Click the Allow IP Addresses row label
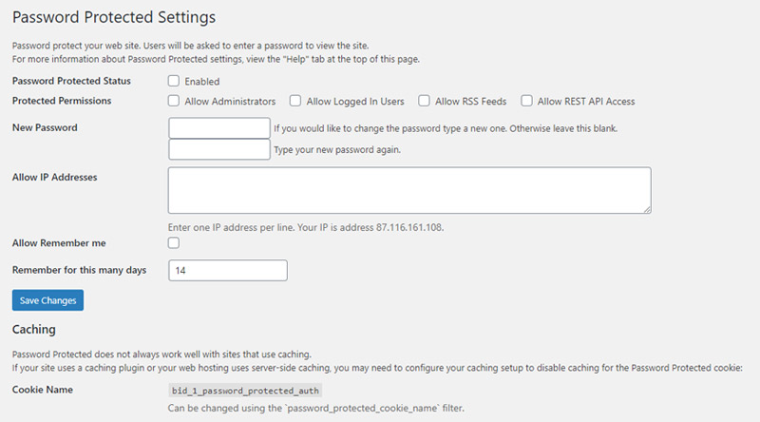The image size is (760, 422). click(x=55, y=177)
